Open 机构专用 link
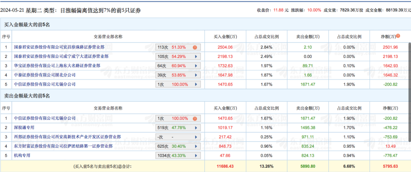This screenshot has height=172, width=411. 22,155
